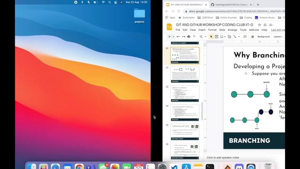Switch to GIT AND GITHUB WORKSHOP tab
300x169 pixels.
coord(186,5)
